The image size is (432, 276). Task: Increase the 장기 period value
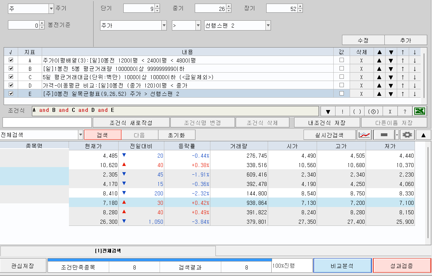(300, 6)
